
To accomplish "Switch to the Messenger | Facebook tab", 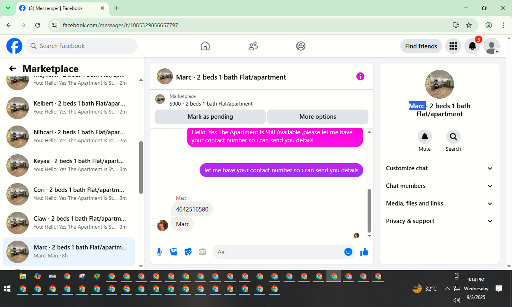I will 62,8.
